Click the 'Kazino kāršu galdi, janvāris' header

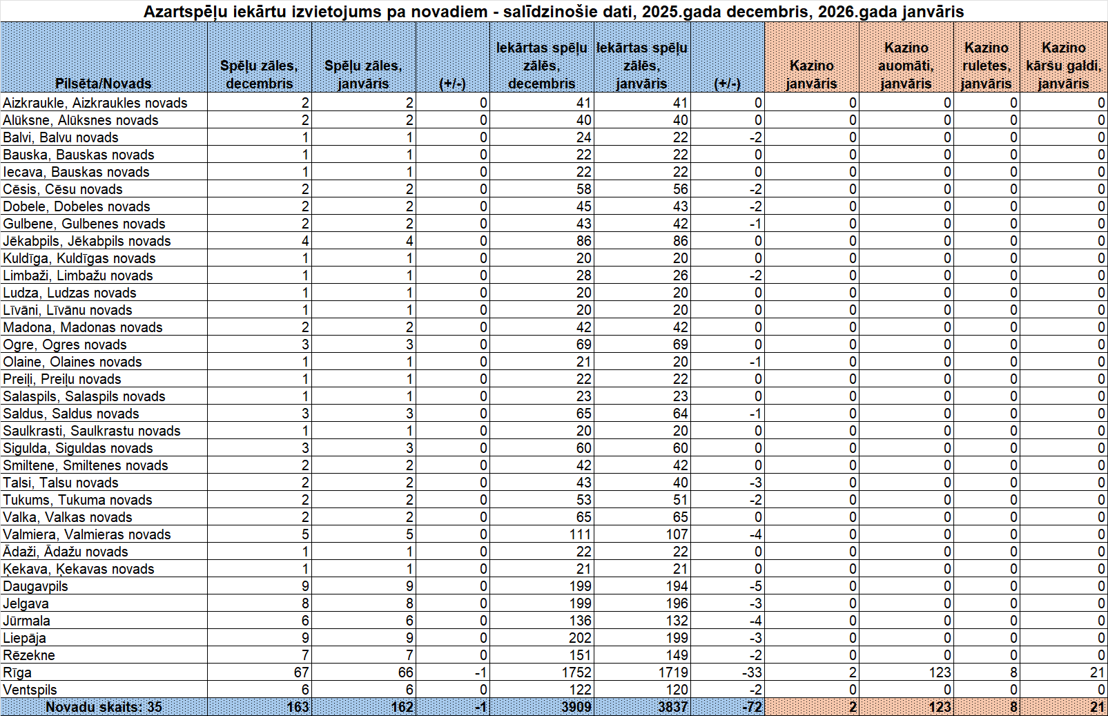coord(1063,66)
